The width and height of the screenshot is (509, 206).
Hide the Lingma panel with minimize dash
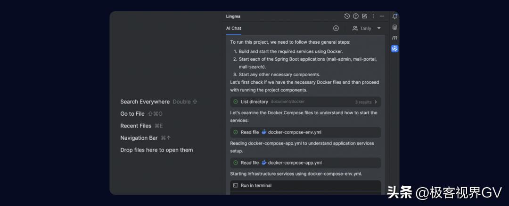pyautogui.click(x=382, y=16)
